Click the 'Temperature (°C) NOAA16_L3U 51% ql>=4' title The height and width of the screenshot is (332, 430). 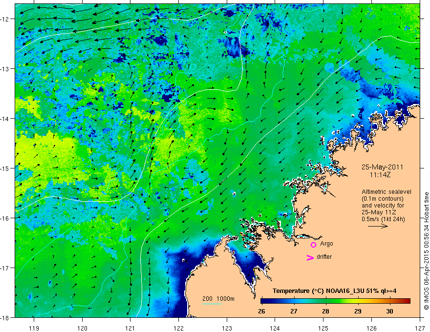click(x=334, y=291)
